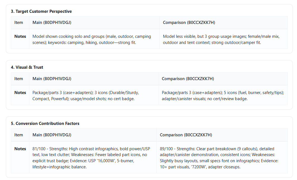
Task: Click the cell mentioning 5 icons (fuel, burner, safety/tips)
Action: coord(223,96)
